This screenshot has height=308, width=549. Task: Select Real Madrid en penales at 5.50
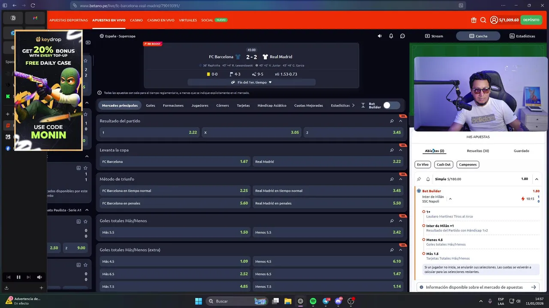point(328,203)
